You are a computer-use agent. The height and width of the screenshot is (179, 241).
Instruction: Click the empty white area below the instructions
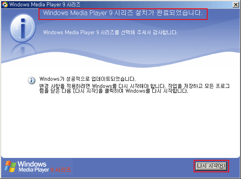click(x=119, y=127)
